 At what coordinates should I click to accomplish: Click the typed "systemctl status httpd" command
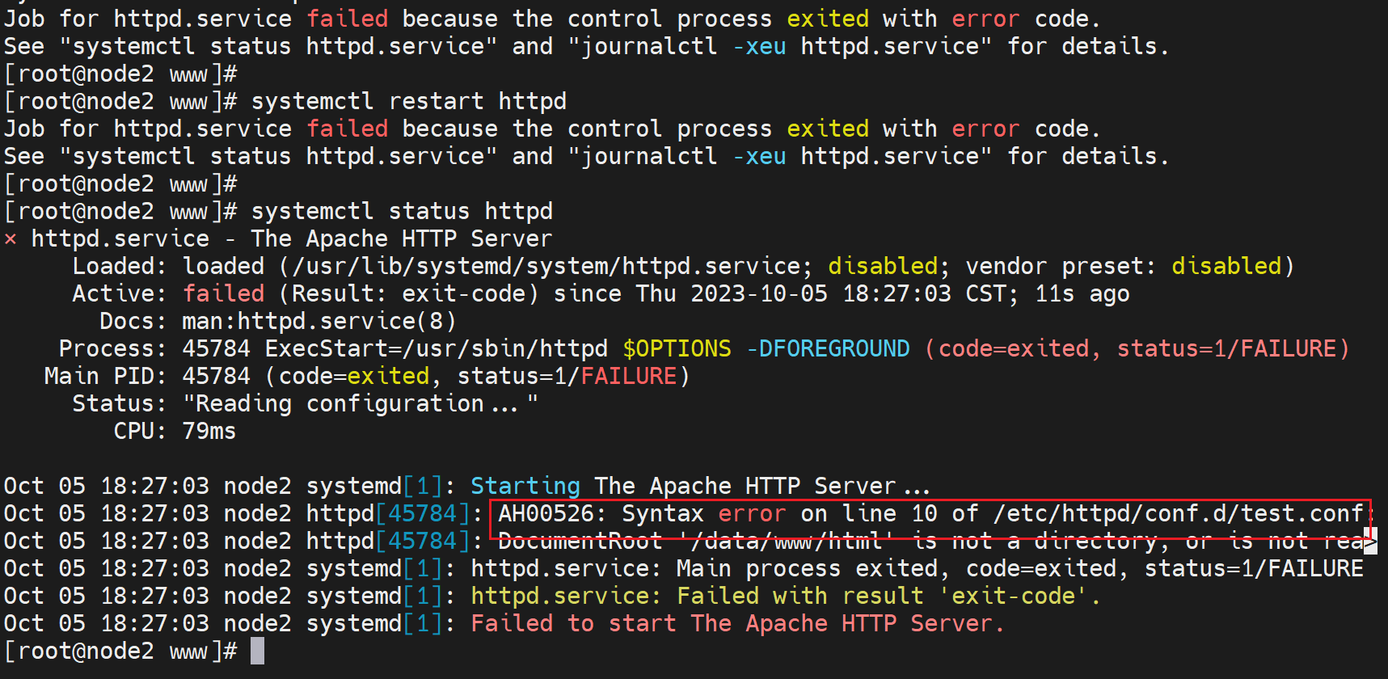pyautogui.click(x=402, y=212)
